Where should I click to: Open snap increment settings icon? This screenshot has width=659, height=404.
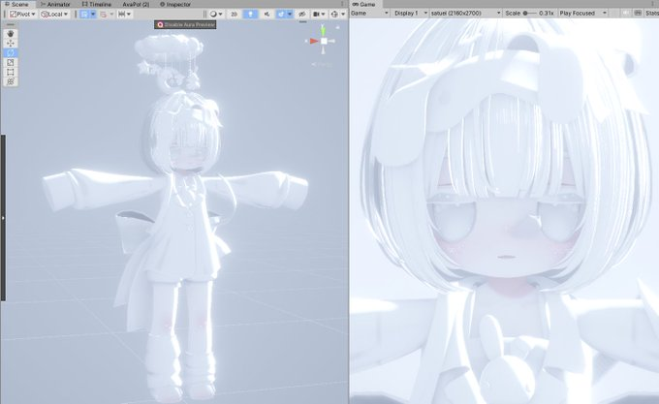pyautogui.click(x=124, y=15)
